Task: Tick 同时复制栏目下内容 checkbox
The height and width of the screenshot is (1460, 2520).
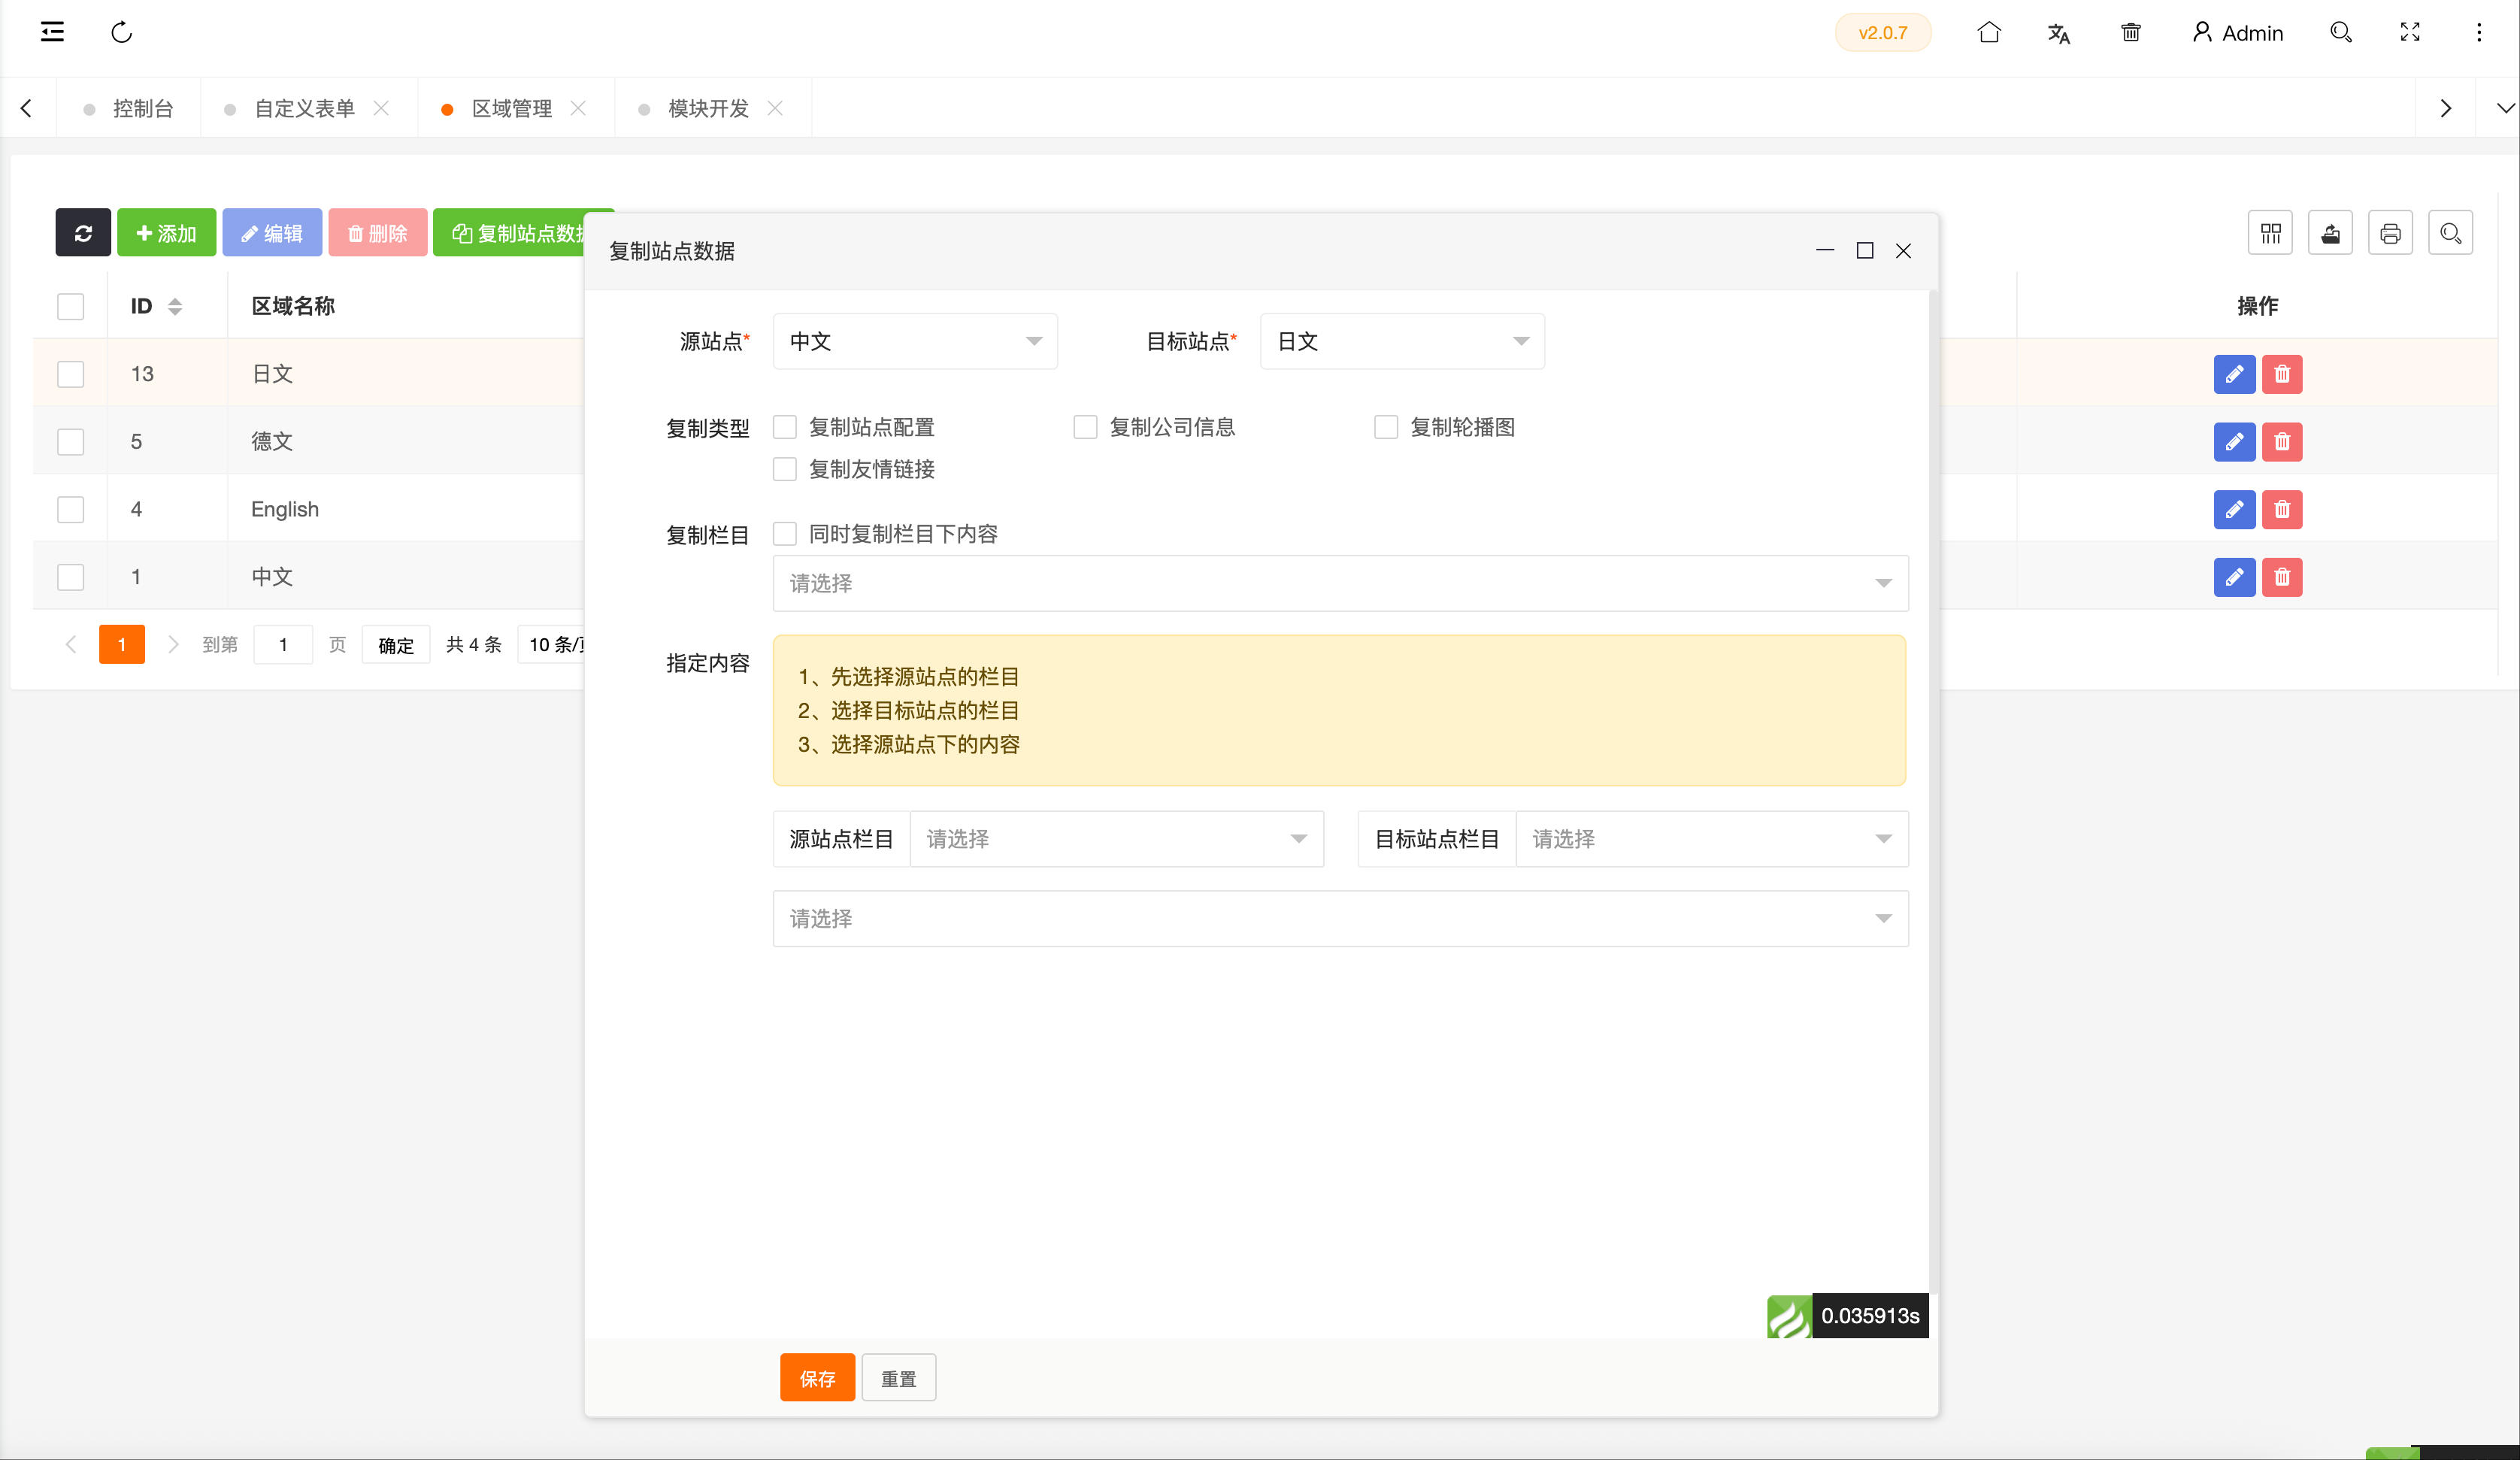Action: (x=785, y=534)
